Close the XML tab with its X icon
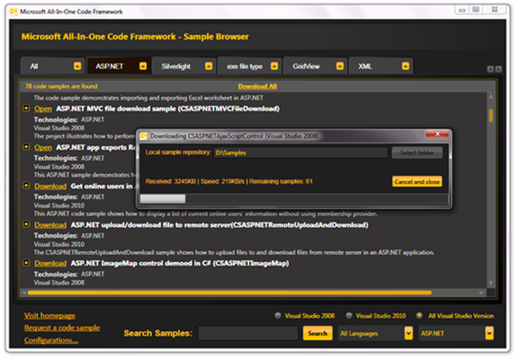517x359 pixels. pos(406,66)
